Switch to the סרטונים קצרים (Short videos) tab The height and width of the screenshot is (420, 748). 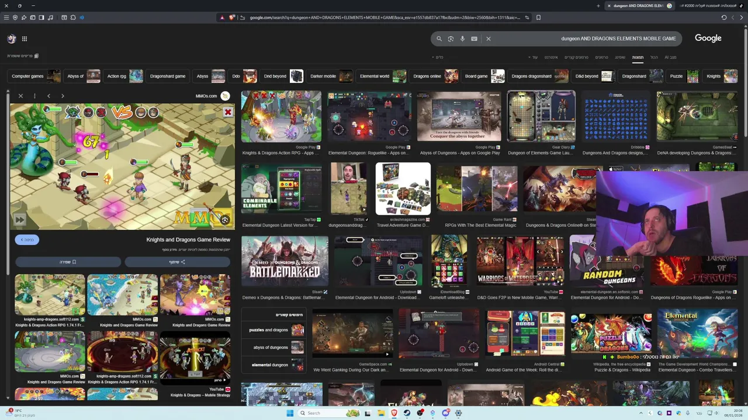pos(576,57)
